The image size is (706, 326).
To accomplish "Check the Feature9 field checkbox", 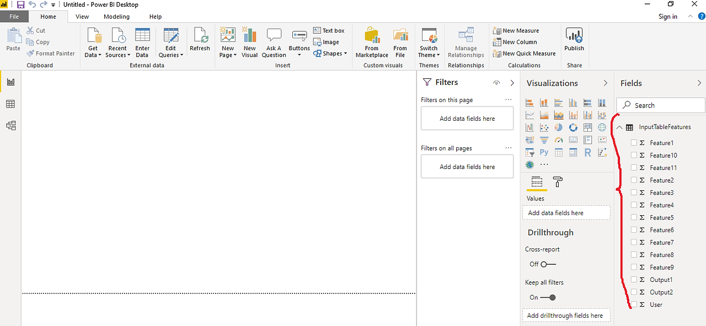I will pyautogui.click(x=634, y=267).
